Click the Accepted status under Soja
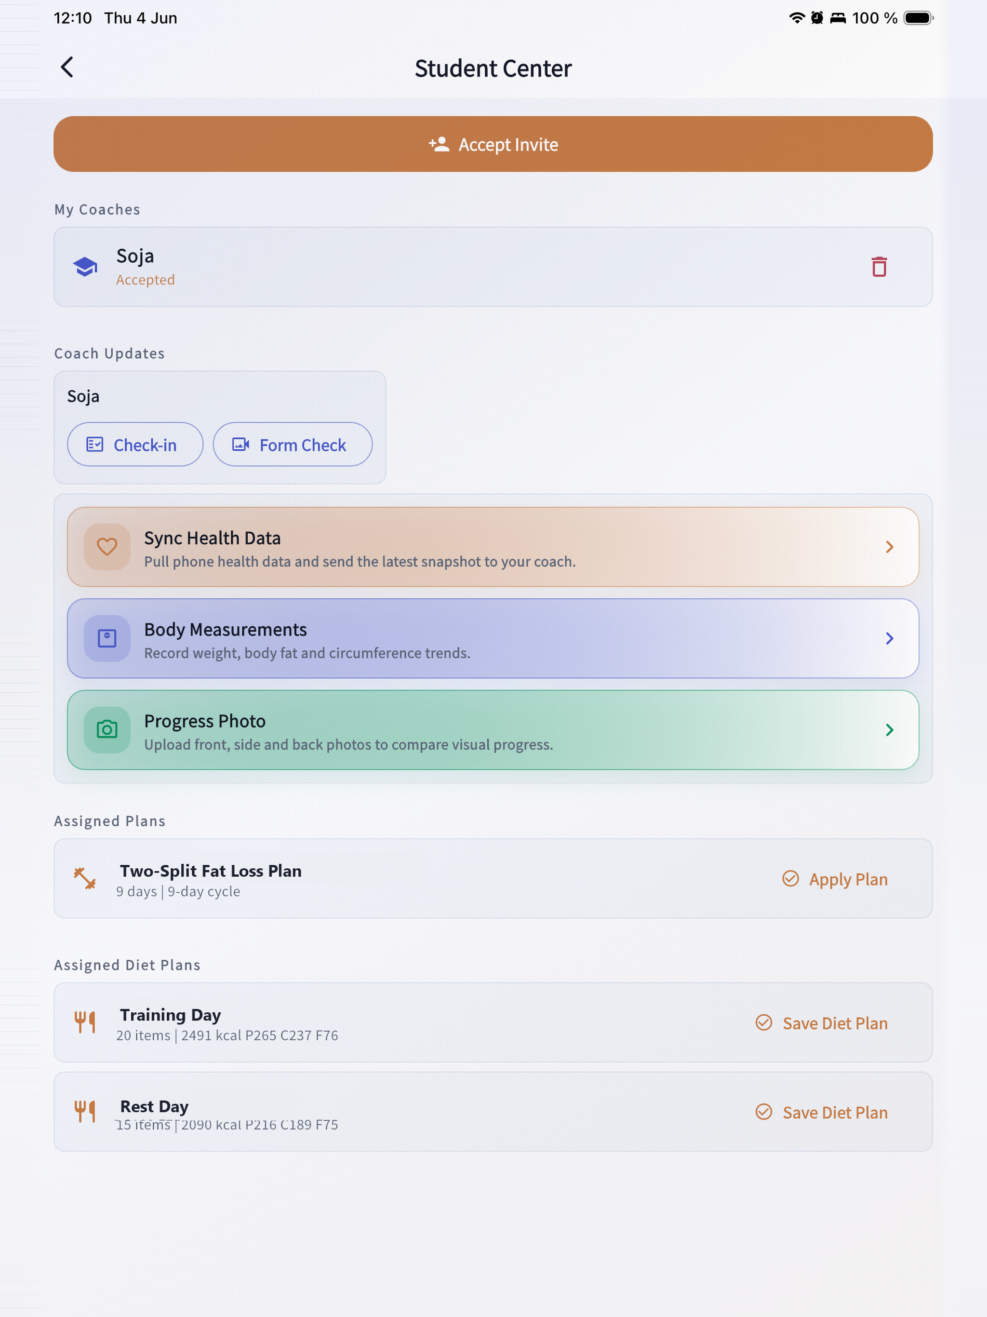Image resolution: width=987 pixels, height=1317 pixels. pos(145,280)
